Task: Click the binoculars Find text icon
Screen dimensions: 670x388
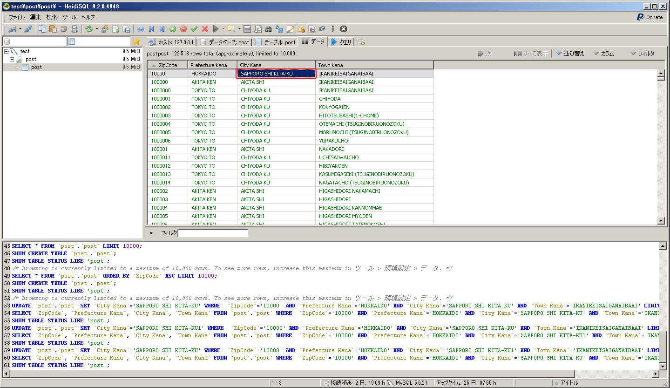Action: pos(268,29)
